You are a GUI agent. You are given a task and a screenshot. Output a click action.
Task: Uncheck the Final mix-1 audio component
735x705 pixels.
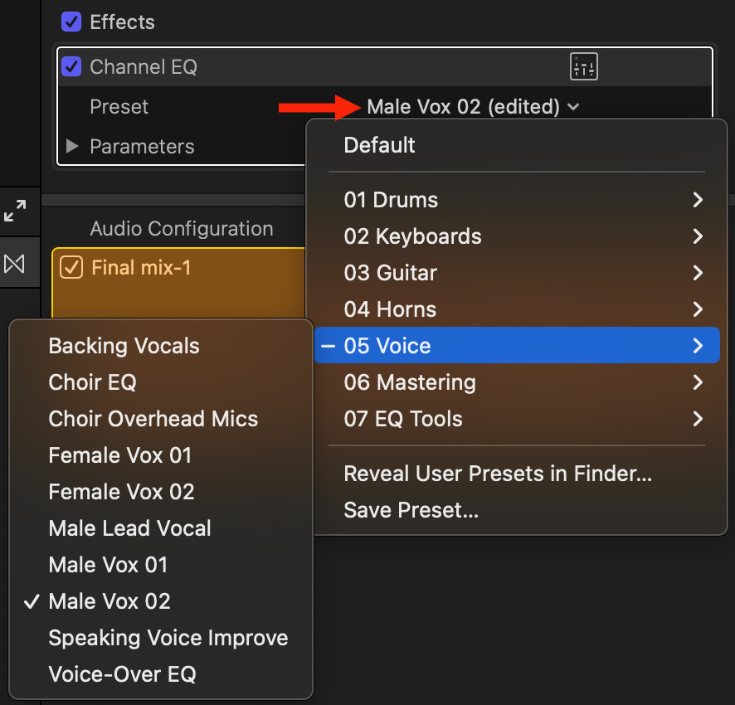tap(71, 268)
